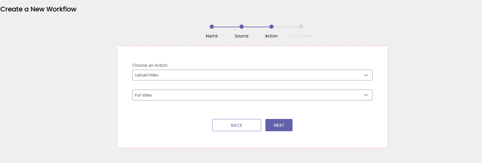Click the Name step circle
This screenshot has width=482, height=163.
tap(212, 27)
